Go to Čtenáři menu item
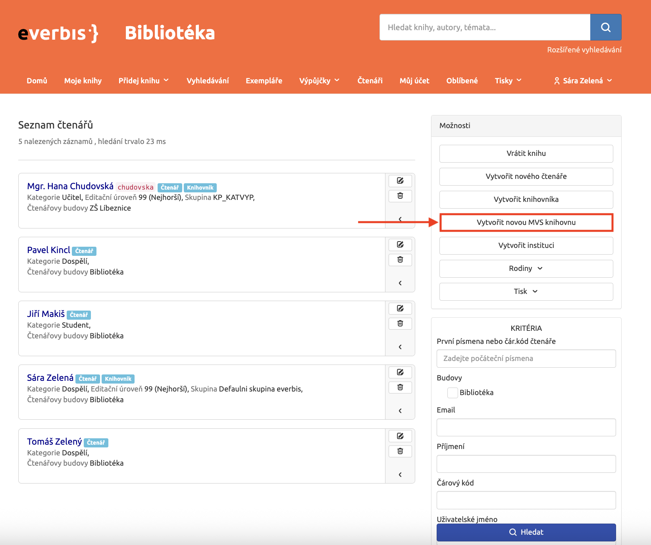The image size is (651, 545). [370, 81]
